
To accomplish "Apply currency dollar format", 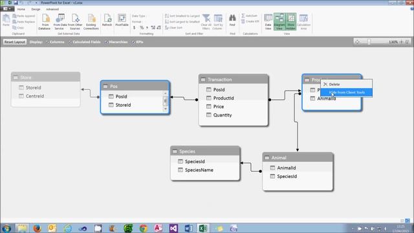I will (135, 27).
